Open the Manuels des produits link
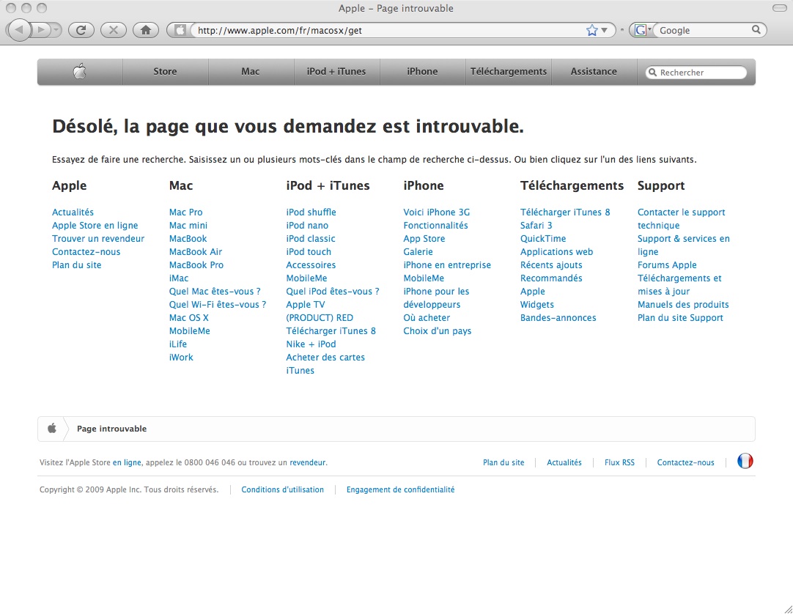This screenshot has width=793, height=614. coord(683,305)
